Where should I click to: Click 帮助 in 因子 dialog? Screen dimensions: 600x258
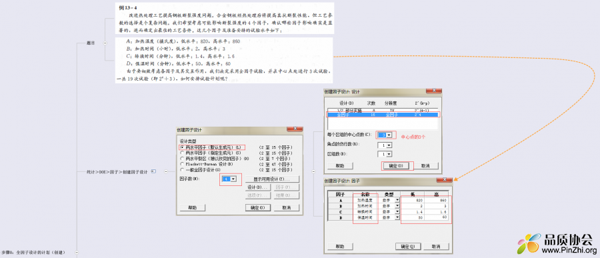tap(340, 247)
